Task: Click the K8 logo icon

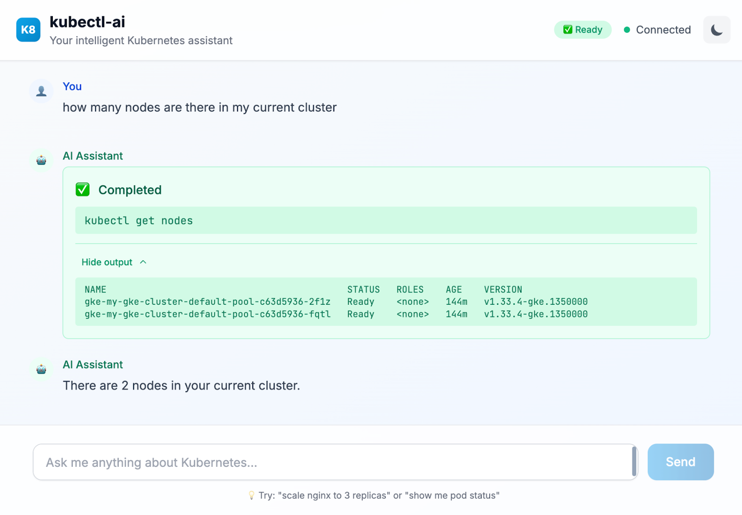Action: pyautogui.click(x=28, y=30)
